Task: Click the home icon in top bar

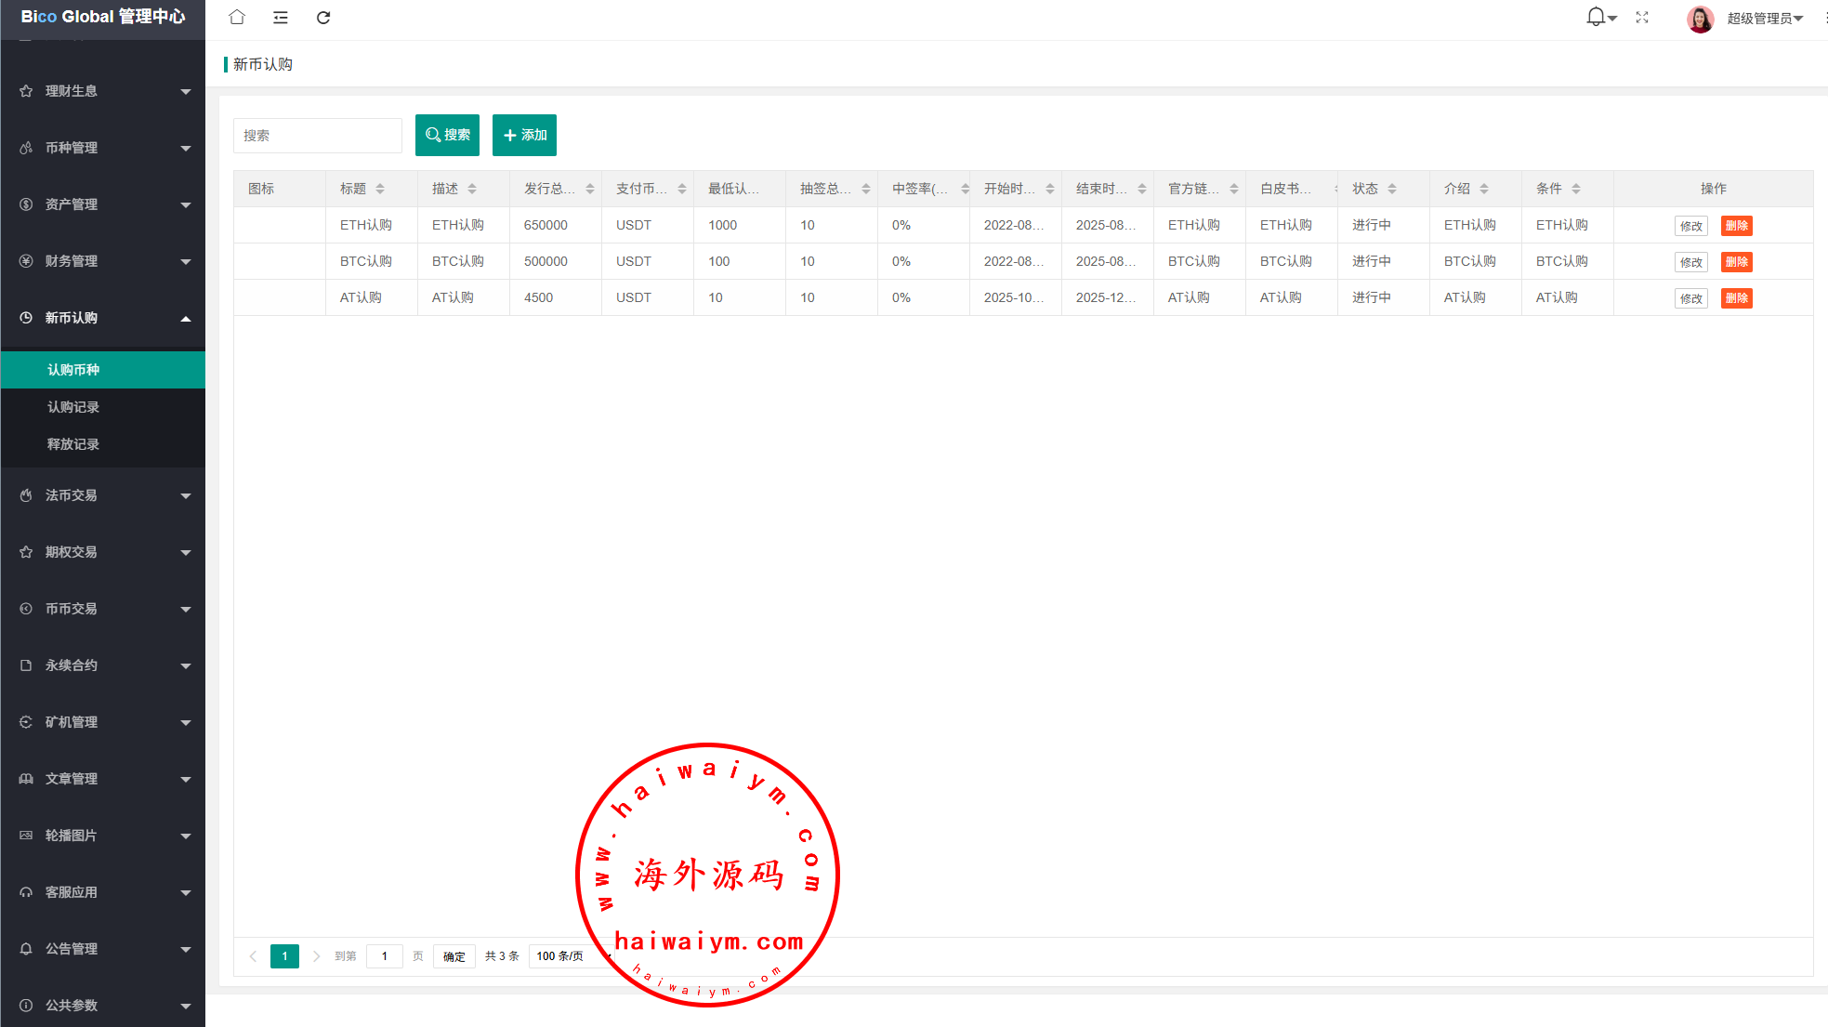Action: (x=237, y=18)
